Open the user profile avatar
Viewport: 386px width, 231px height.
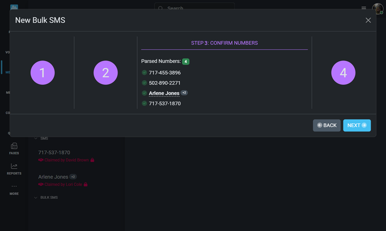point(377,9)
